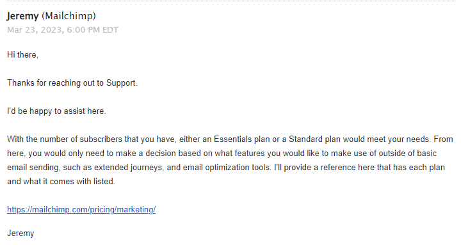Viewport: 461px width, 245px height.
Task: Click the word reference in the paragraph
Action: [338, 168]
